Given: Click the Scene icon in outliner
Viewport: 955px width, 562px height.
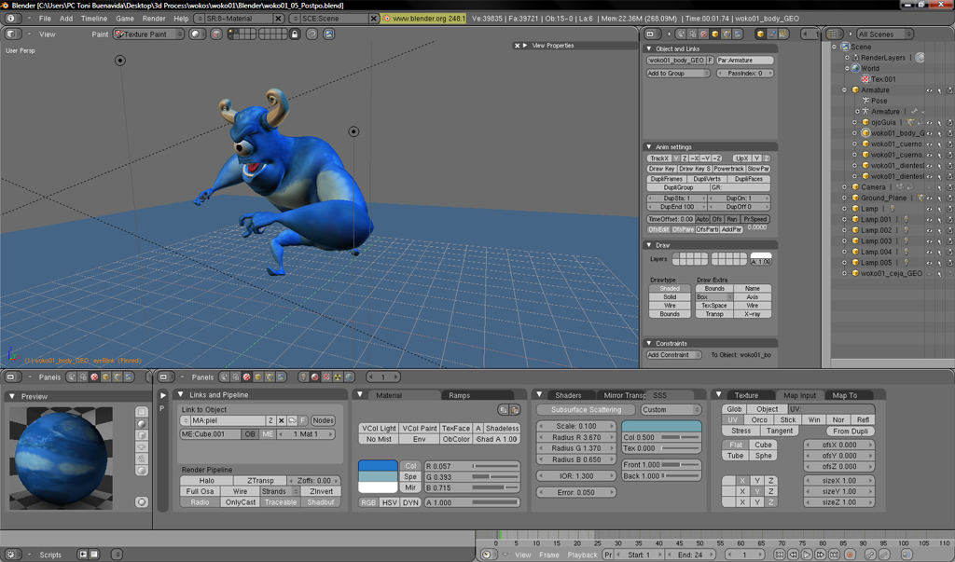Looking at the screenshot, I should [x=845, y=47].
